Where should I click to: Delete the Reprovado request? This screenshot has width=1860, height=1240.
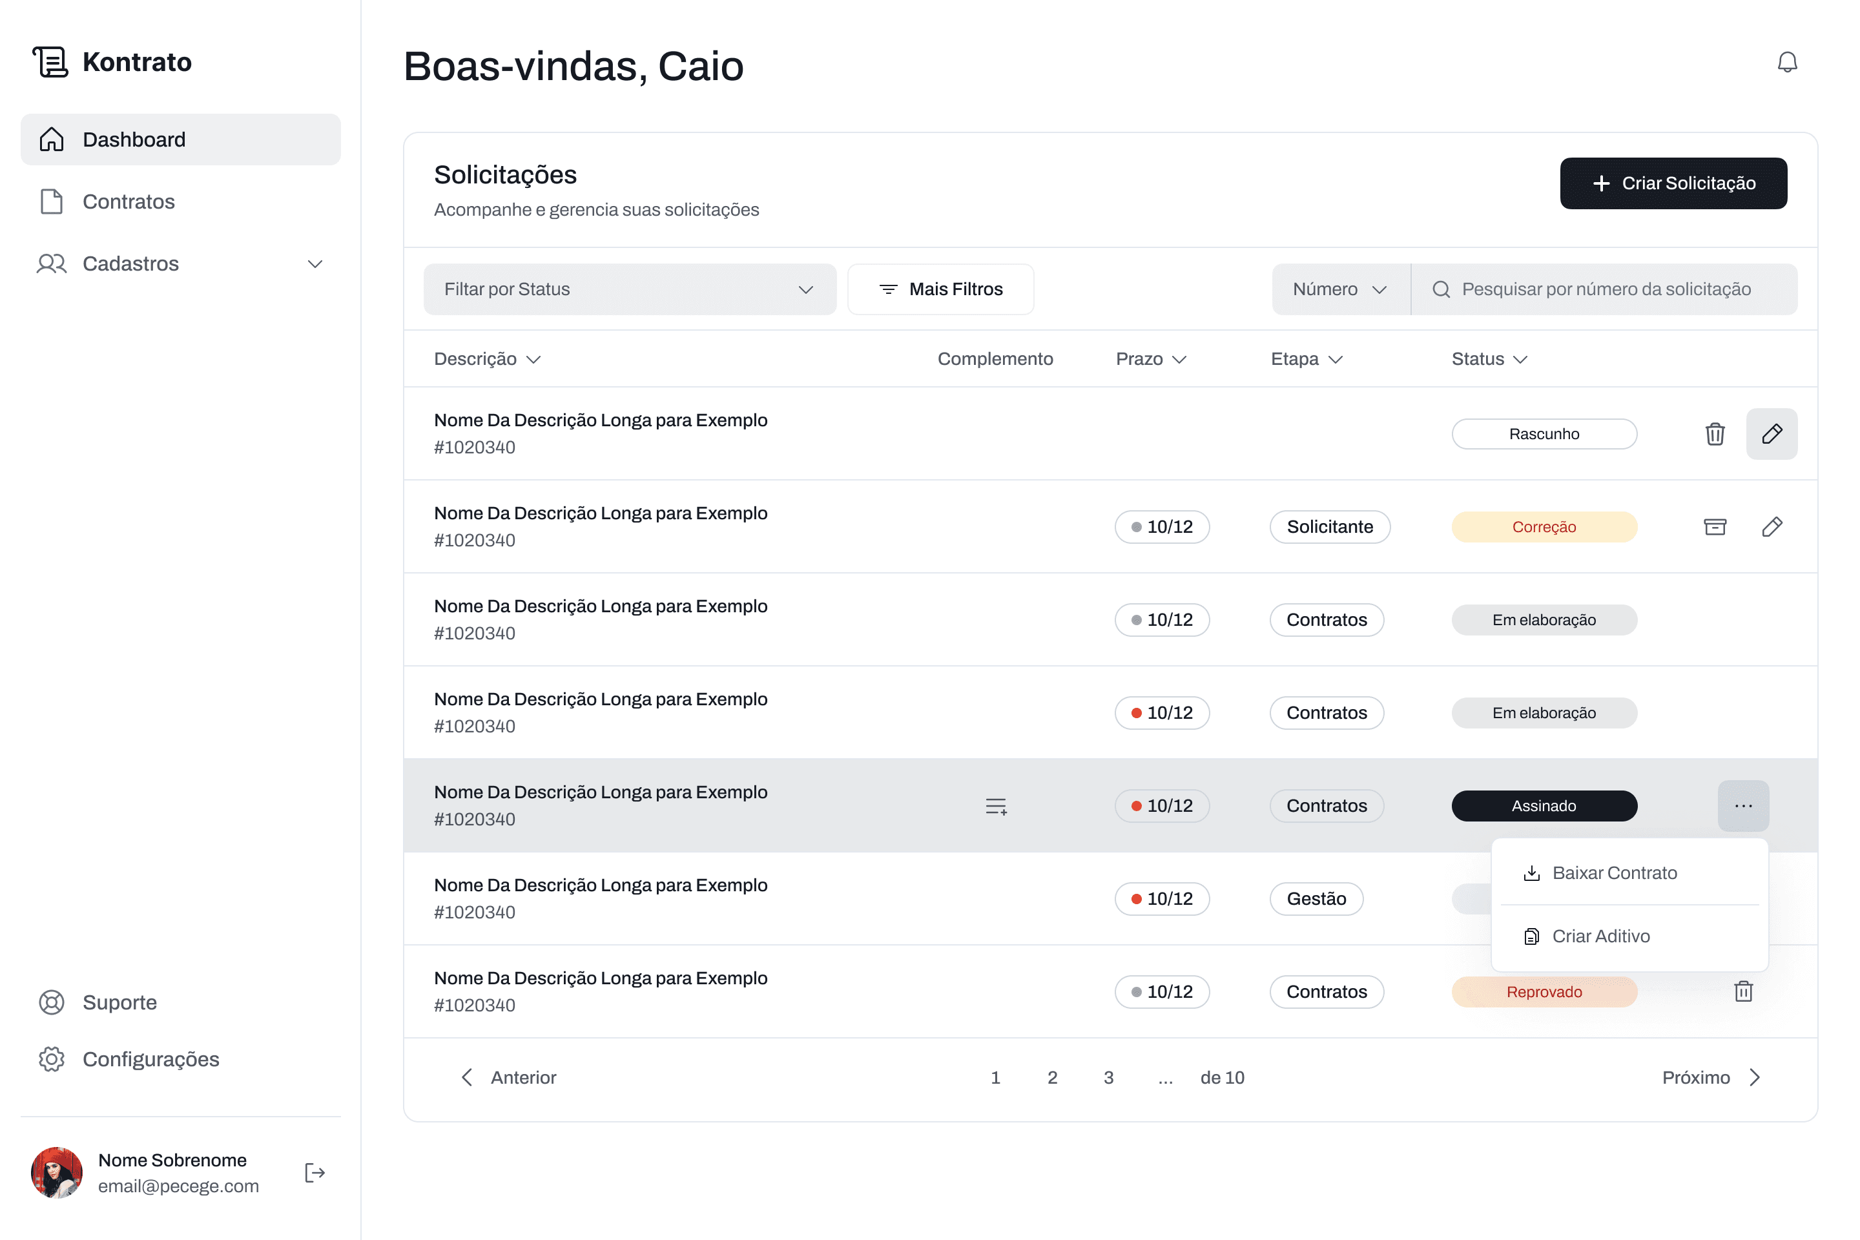pos(1743,992)
